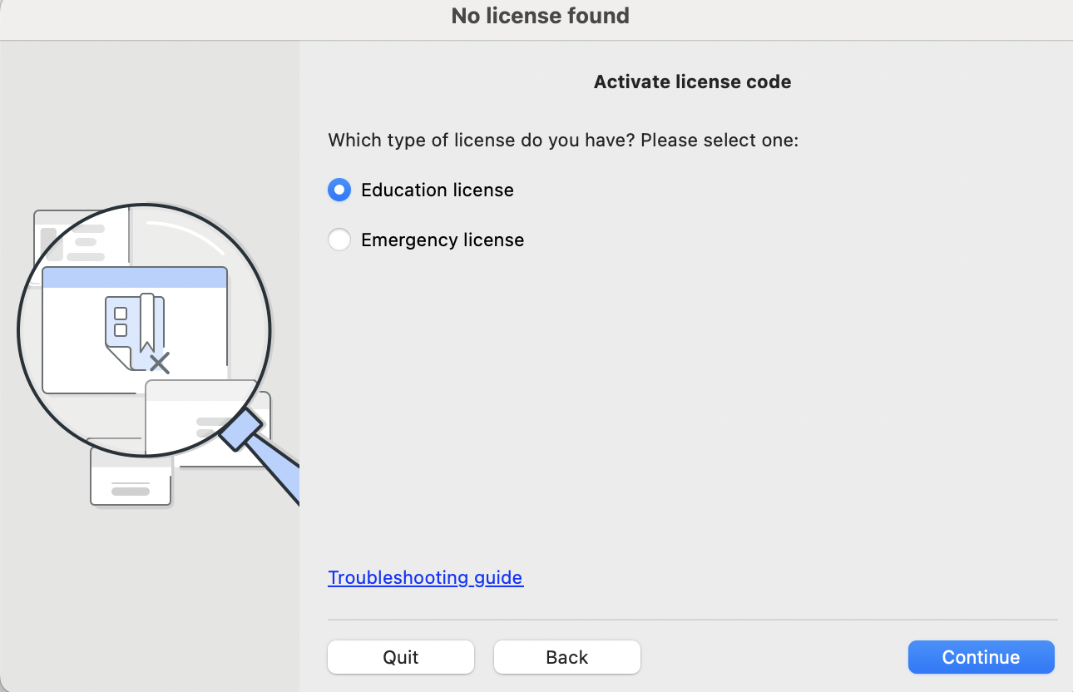The width and height of the screenshot is (1073, 692).
Task: Click the X mark beside the document icon
Action: [160, 363]
